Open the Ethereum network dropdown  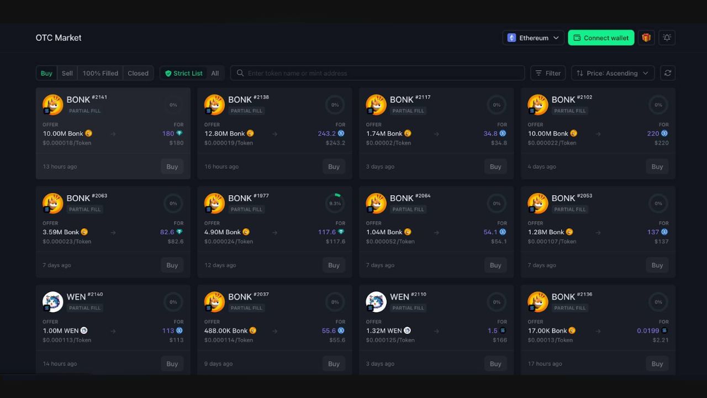534,38
